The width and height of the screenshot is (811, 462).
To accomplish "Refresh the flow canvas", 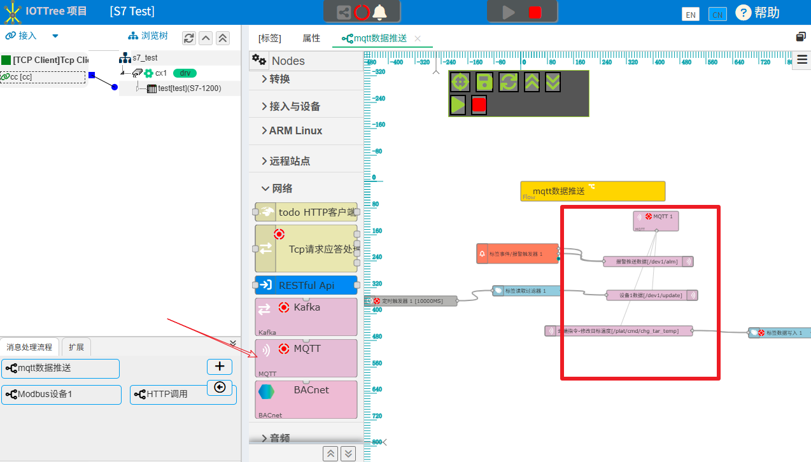I will (x=508, y=81).
